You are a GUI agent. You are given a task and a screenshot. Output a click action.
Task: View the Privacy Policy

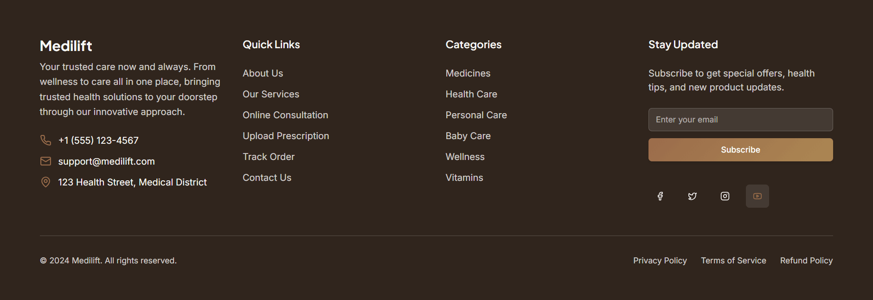[x=660, y=261]
